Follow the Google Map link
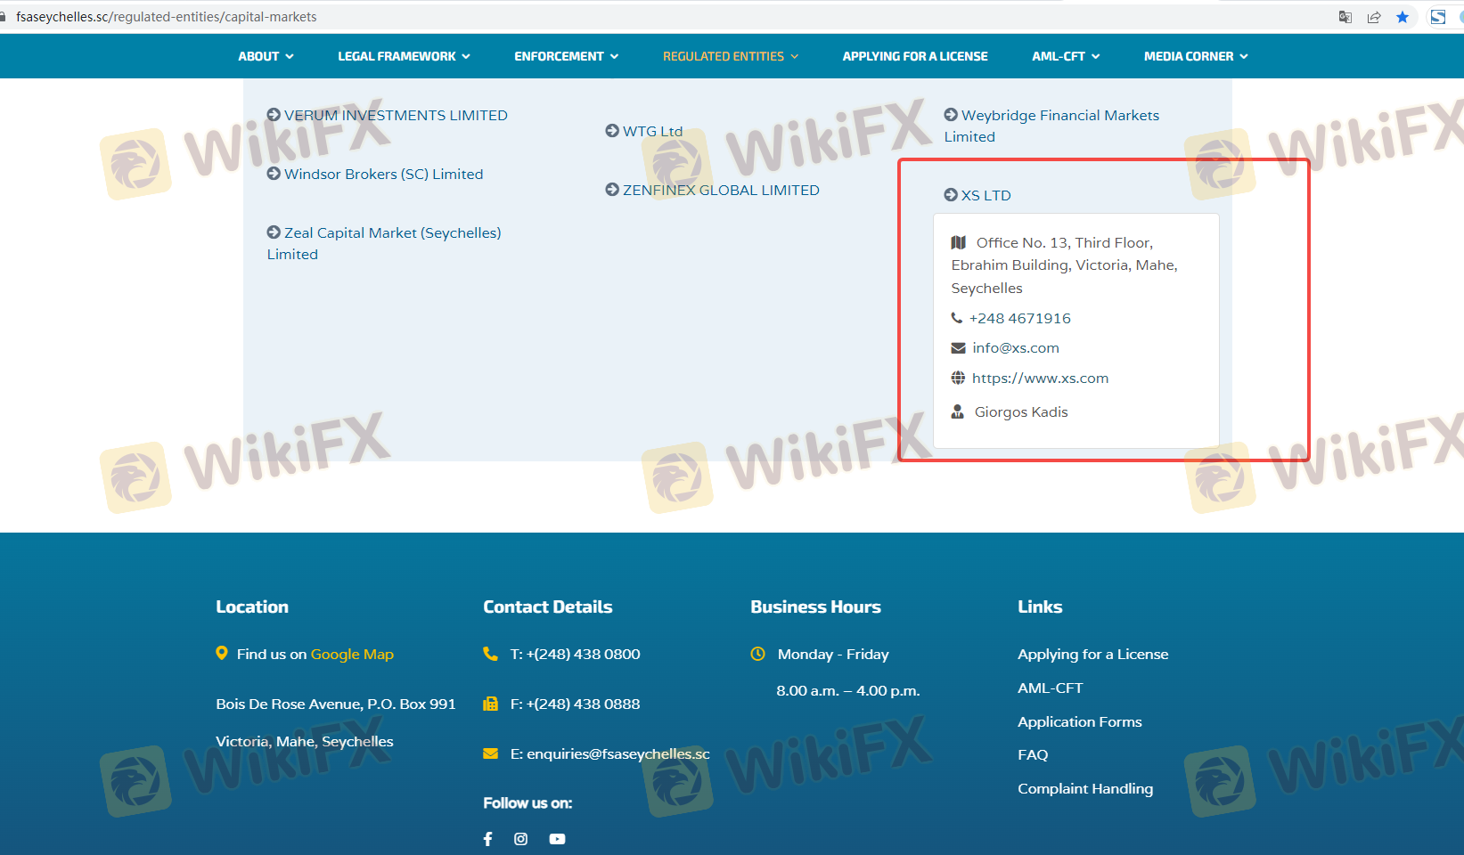The image size is (1464, 855). 352,654
